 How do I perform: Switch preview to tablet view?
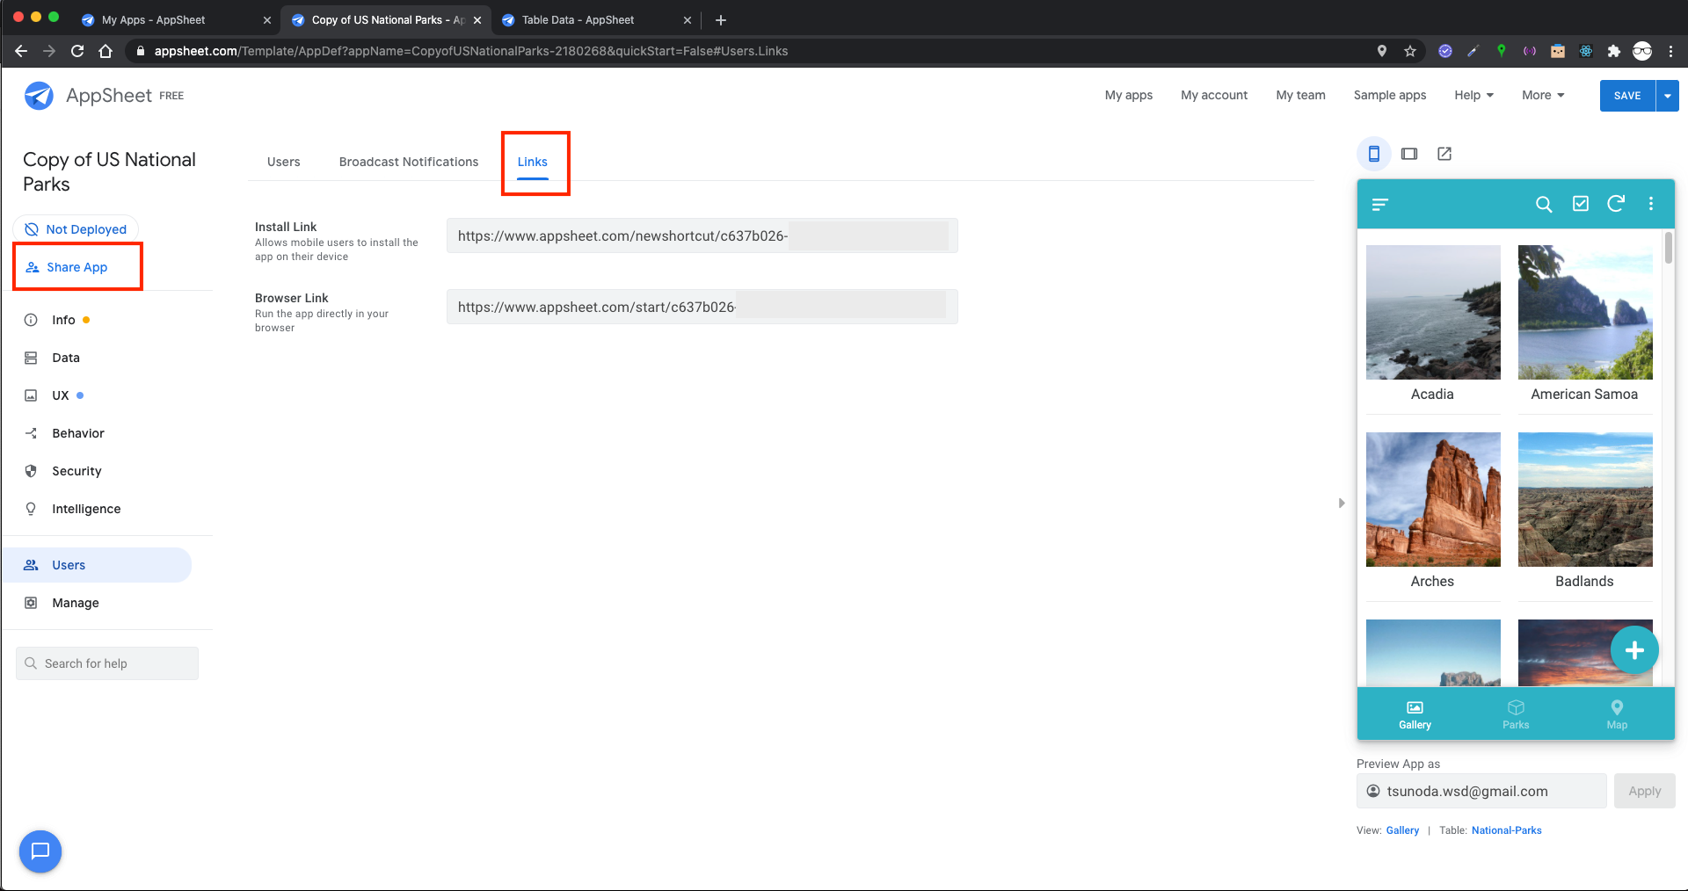tap(1409, 154)
